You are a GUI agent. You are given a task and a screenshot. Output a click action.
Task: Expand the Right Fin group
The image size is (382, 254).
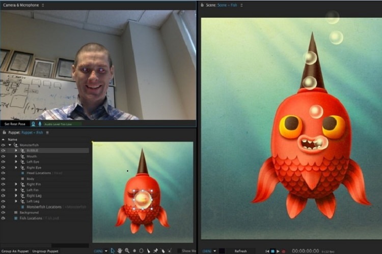tap(16, 184)
